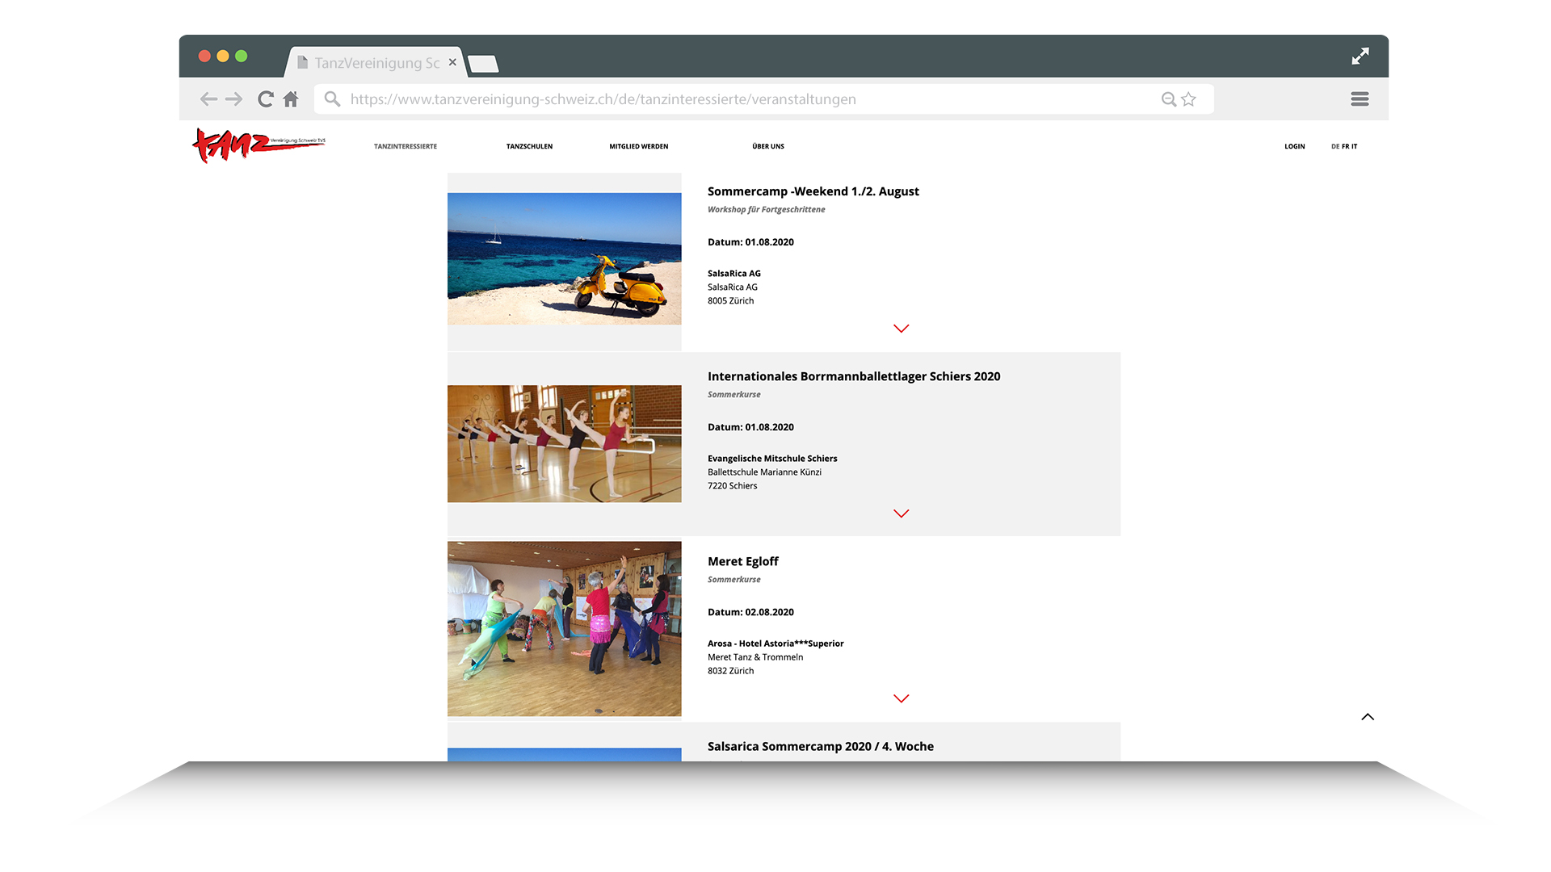Close the TanzVereinigung browser tab
Image resolution: width=1551 pixels, height=872 pixels.
coord(452,62)
